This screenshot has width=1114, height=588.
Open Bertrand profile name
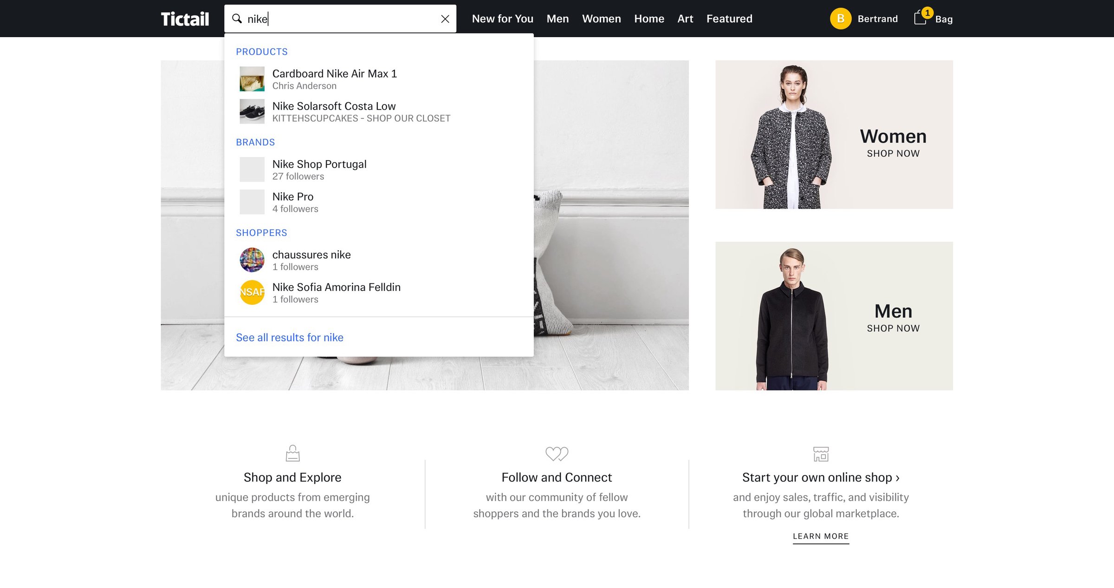coord(877,19)
